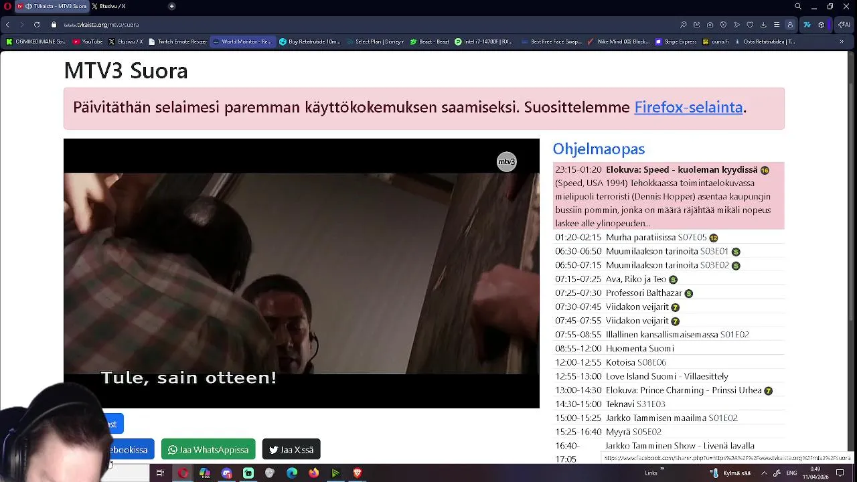Click the site security padlock icon
Screen dimensions: 857x482
pos(54,25)
